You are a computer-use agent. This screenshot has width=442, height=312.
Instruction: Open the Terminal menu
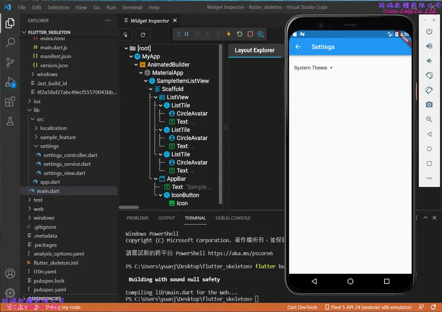(x=132, y=8)
